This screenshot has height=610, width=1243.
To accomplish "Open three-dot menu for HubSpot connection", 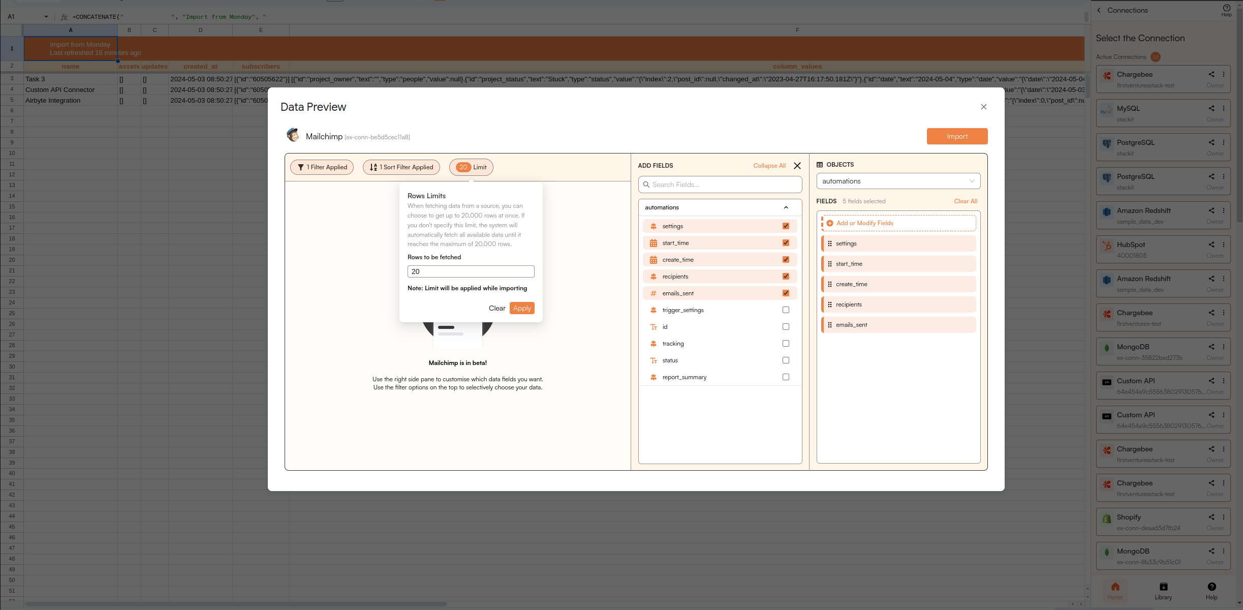I will tap(1224, 245).
